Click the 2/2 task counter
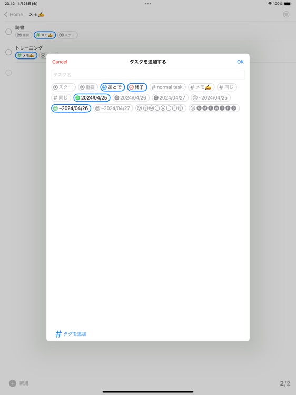The width and height of the screenshot is (296, 395). pos(285,383)
